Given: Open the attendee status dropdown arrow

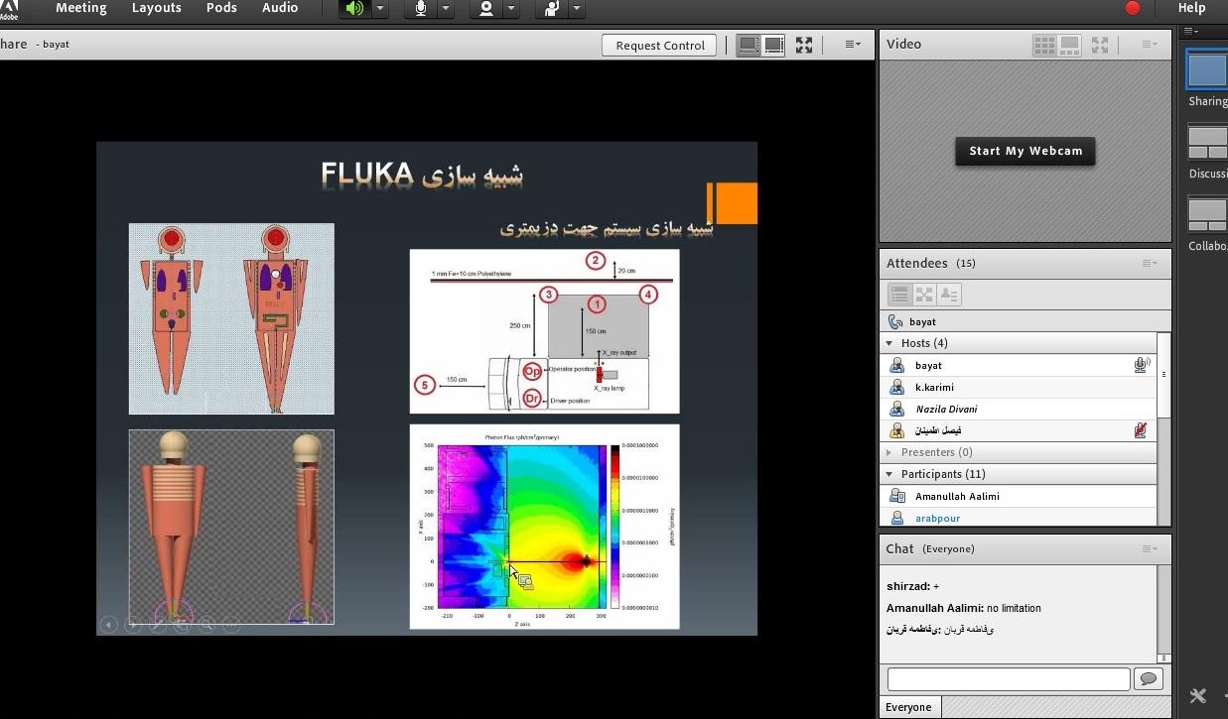Looking at the screenshot, I should coord(577,9).
